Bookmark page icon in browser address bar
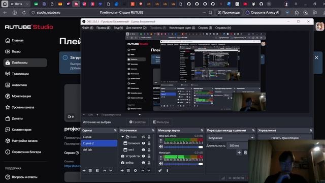Image resolution: width=325 pixels, height=183 pixels. tap(210, 12)
